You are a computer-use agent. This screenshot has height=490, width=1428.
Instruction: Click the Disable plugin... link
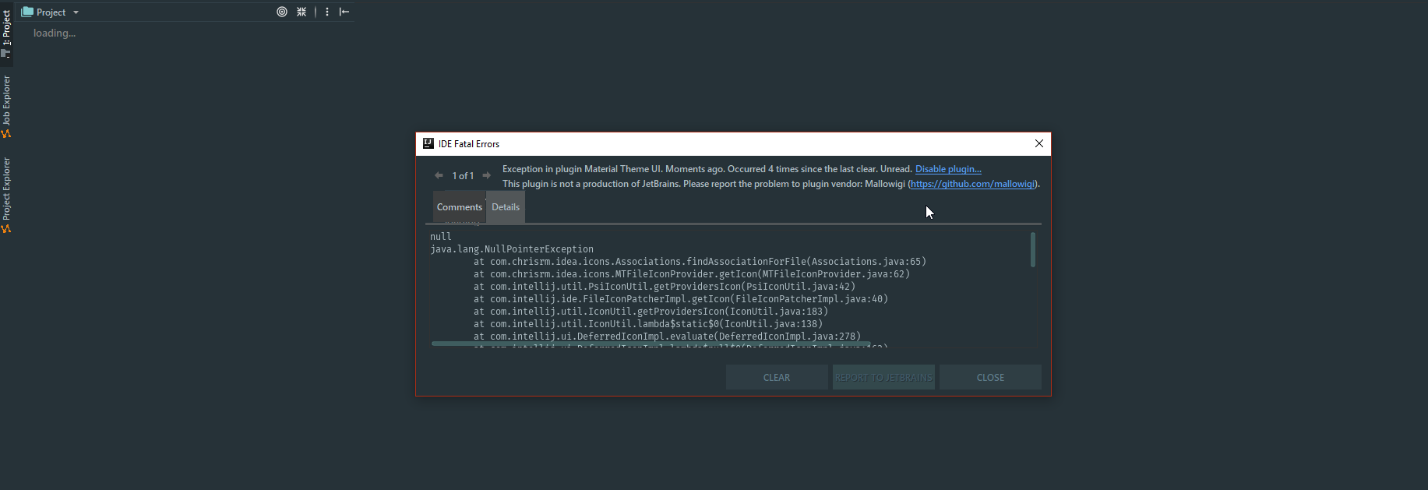[x=948, y=169]
